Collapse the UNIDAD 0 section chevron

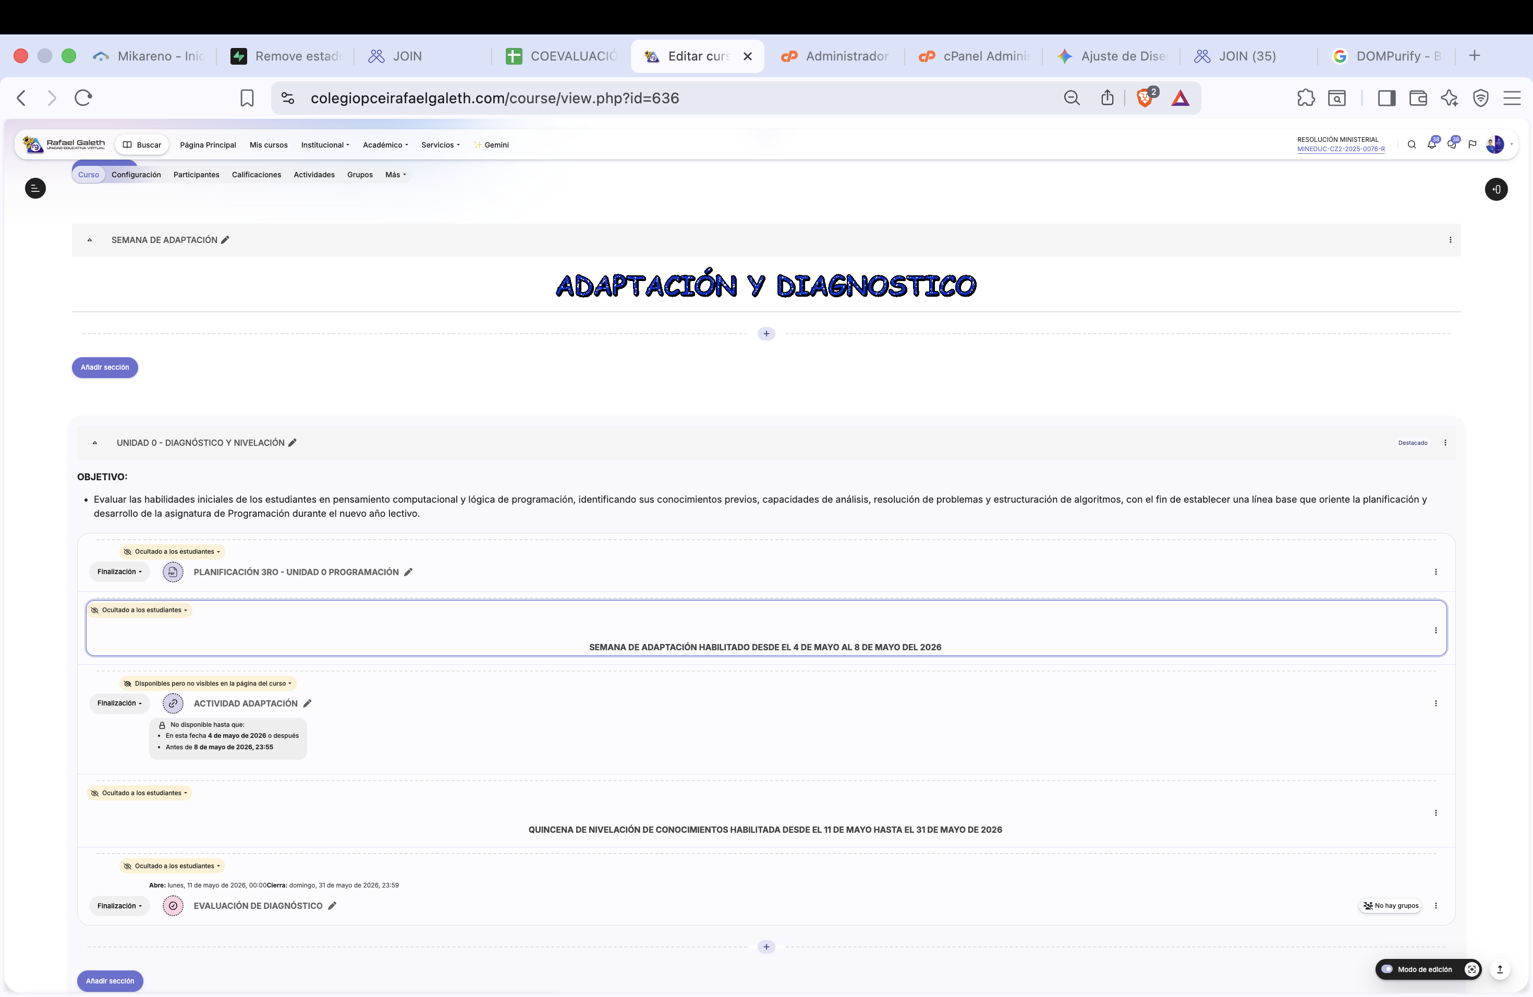pos(95,443)
